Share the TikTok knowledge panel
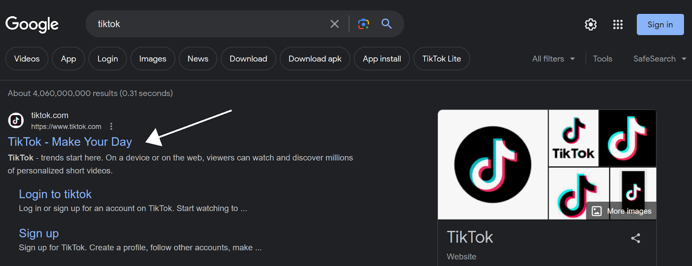This screenshot has height=266, width=692. tap(635, 238)
